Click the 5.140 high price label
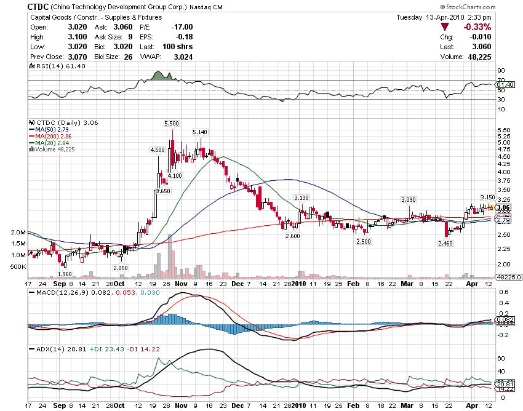The width and height of the screenshot is (523, 411). tap(200, 132)
